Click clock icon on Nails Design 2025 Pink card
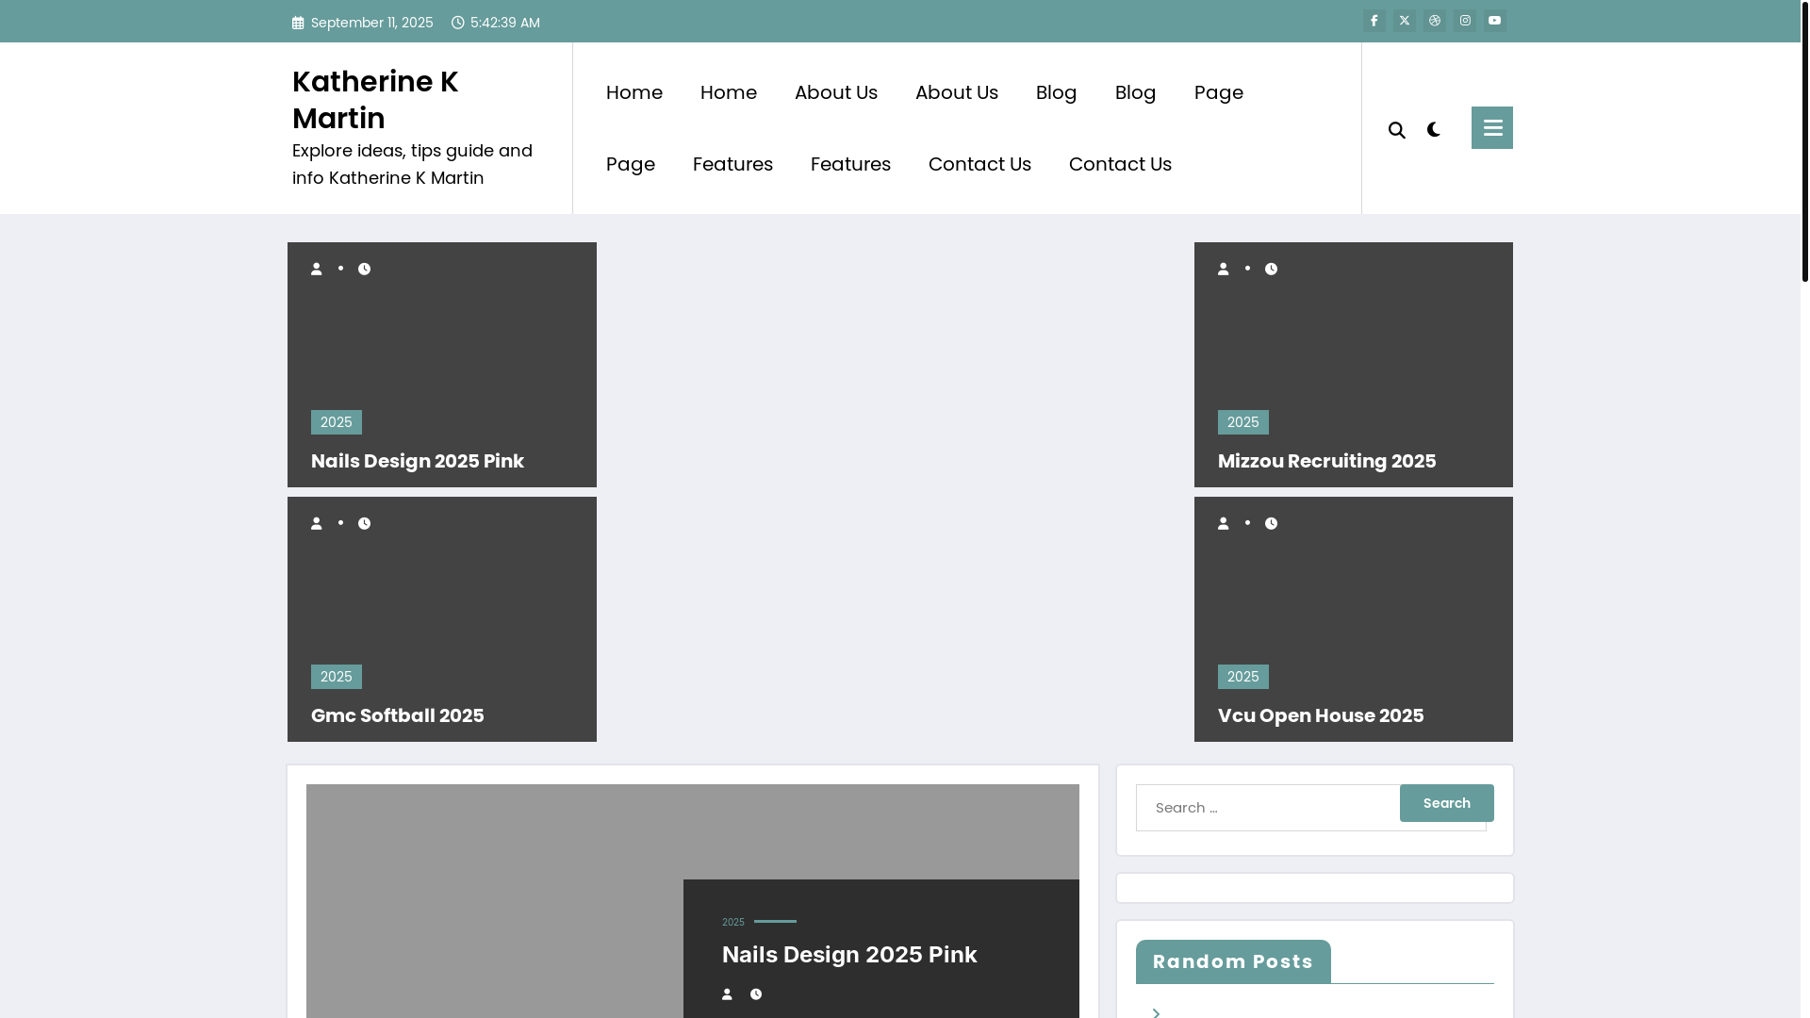 point(365,269)
